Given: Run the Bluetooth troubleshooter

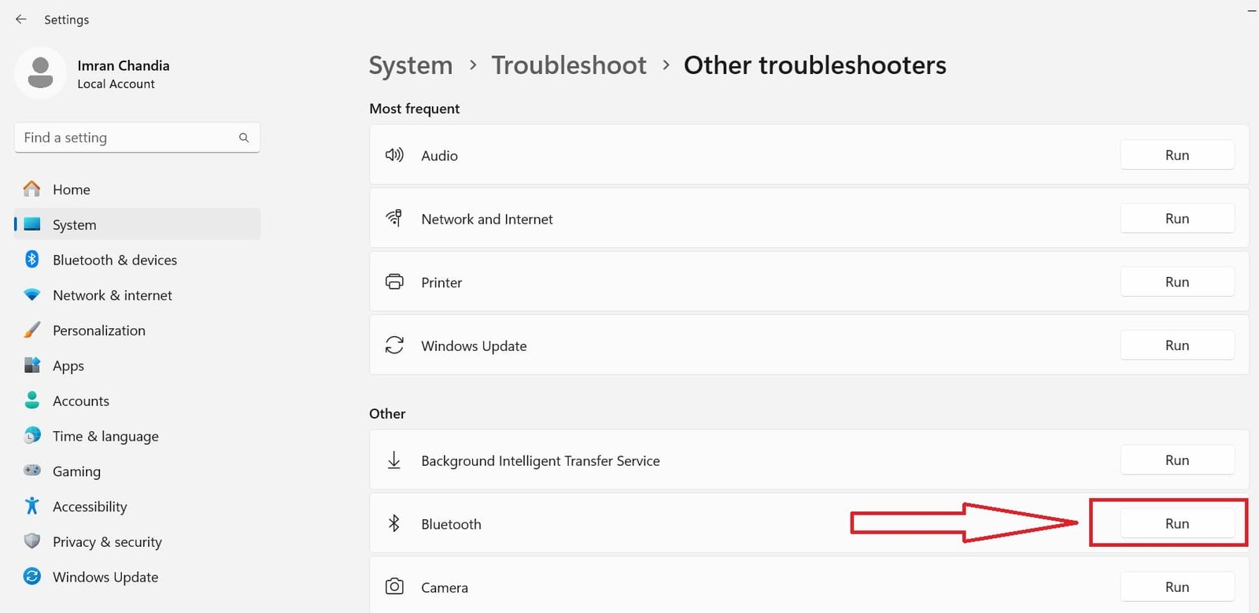Looking at the screenshot, I should pos(1176,523).
